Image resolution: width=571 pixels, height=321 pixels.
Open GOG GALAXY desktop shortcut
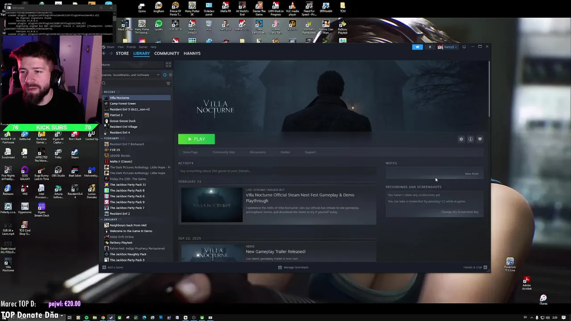tap(25, 173)
